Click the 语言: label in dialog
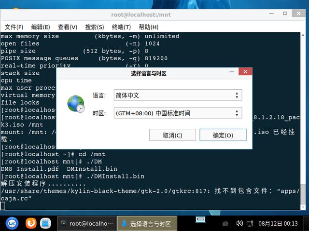 click(x=99, y=95)
